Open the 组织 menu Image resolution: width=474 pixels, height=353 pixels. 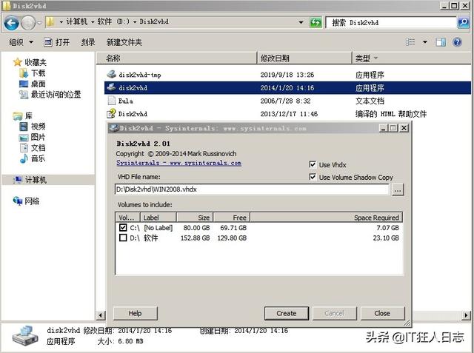pyautogui.click(x=21, y=42)
